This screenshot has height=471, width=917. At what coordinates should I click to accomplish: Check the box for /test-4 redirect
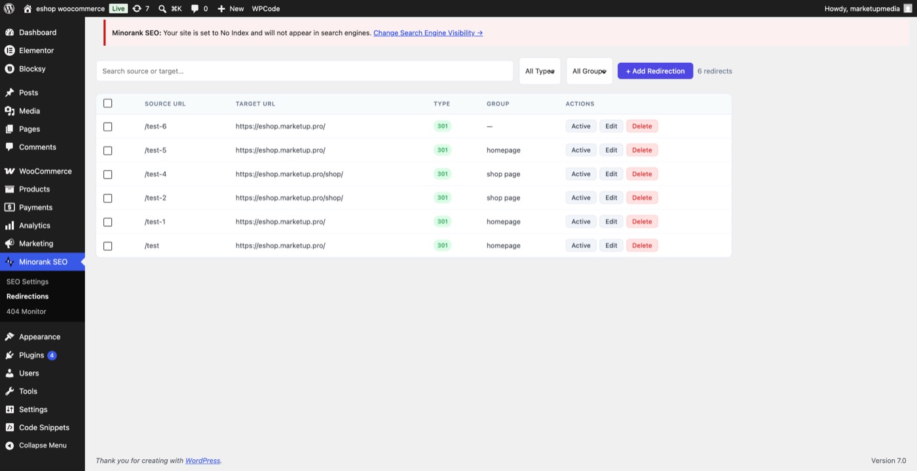point(108,174)
